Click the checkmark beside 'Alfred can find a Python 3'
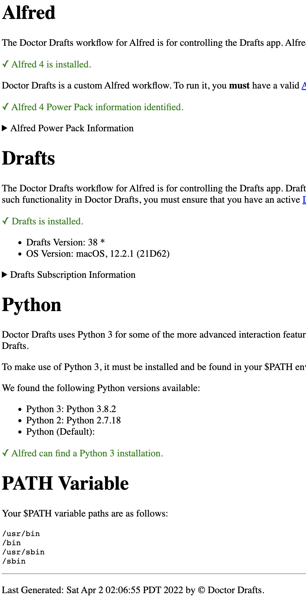Image resolution: width=306 pixels, height=602 pixels. (5, 453)
